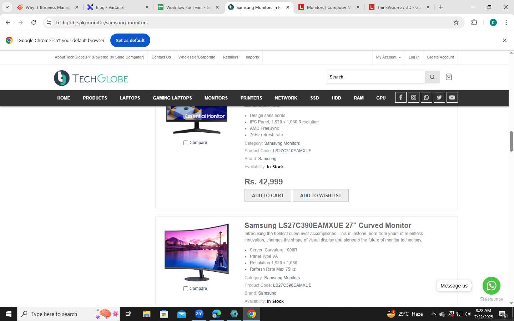Open WhatsApp icon in navigation bar
Screen dimensions: 514x321
pos(427,97)
